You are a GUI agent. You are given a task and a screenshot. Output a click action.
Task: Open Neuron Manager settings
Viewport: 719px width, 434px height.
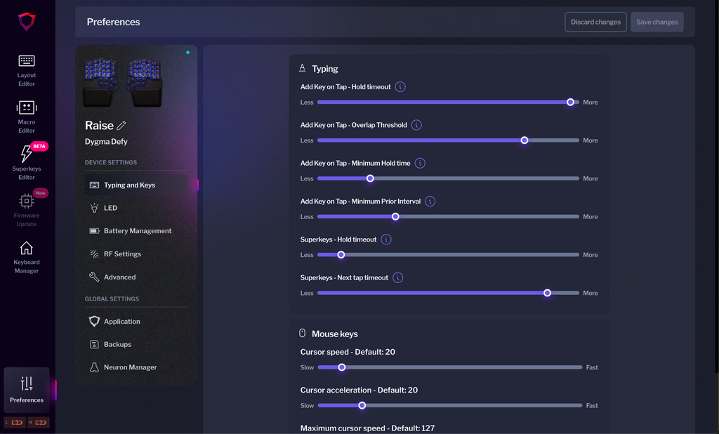130,367
